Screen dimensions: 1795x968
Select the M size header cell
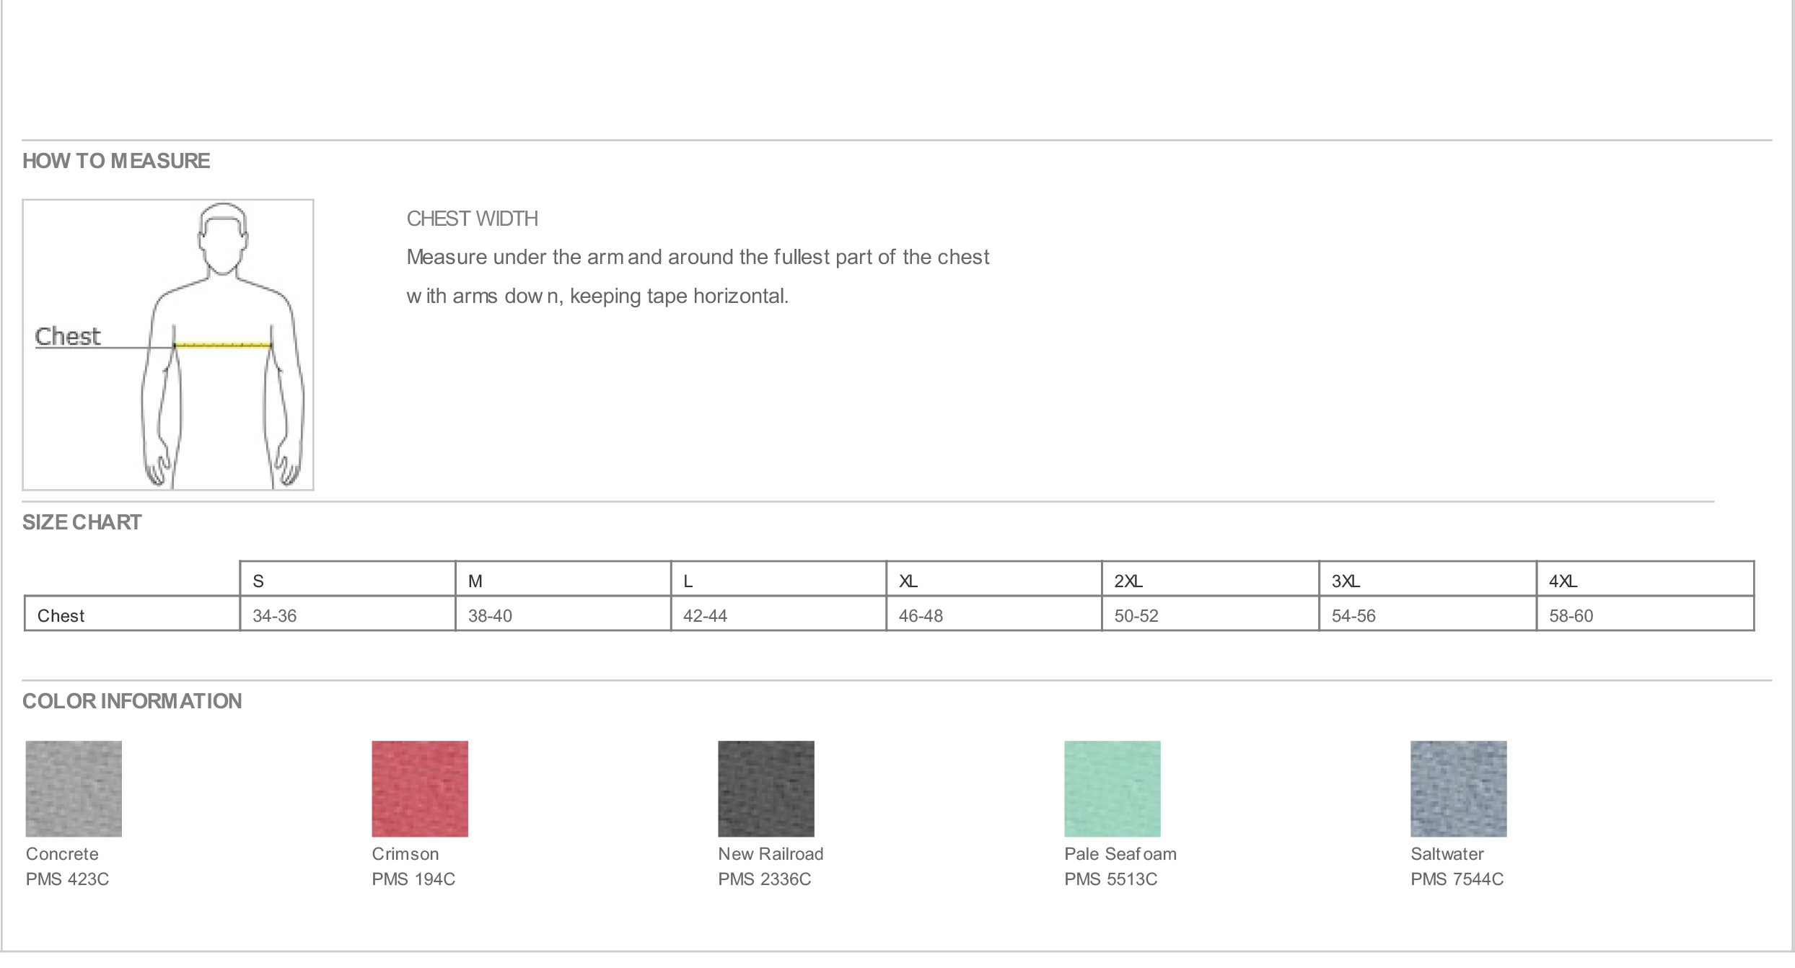click(x=563, y=579)
